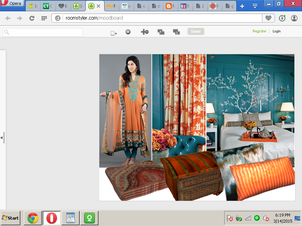Viewport: 302px width, 226px height.
Task: Click the add item plus icon
Action: tap(145, 32)
